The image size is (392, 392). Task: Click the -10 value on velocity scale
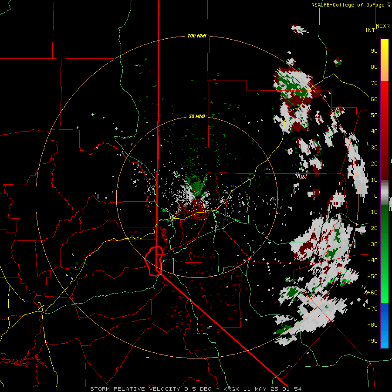pos(372,212)
